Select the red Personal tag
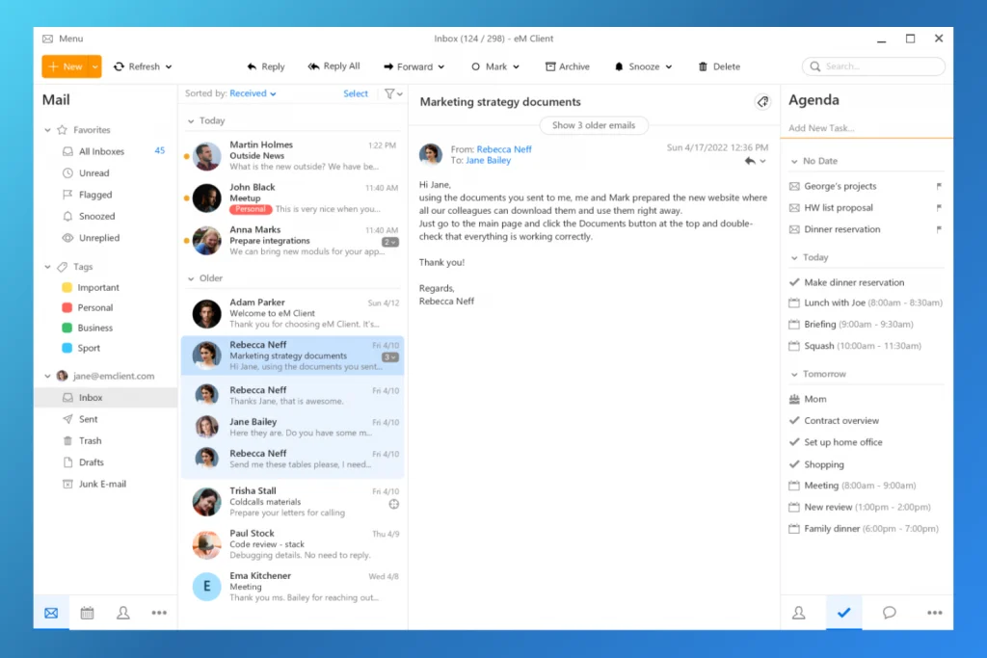Viewport: 987px width, 658px height. (88, 307)
